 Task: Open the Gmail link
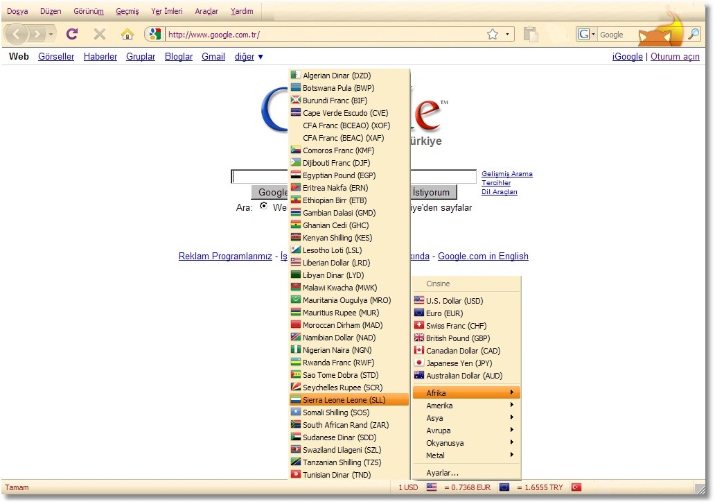pos(213,57)
